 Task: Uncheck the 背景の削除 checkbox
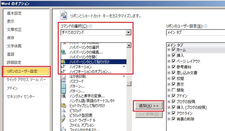(x=174, y=119)
